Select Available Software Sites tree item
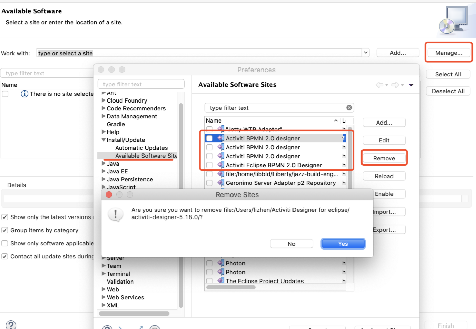The width and height of the screenshot is (476, 329). (x=146, y=156)
